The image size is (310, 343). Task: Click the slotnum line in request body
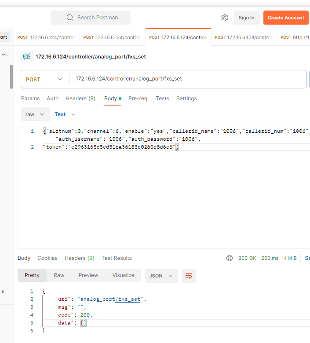tap(176, 131)
